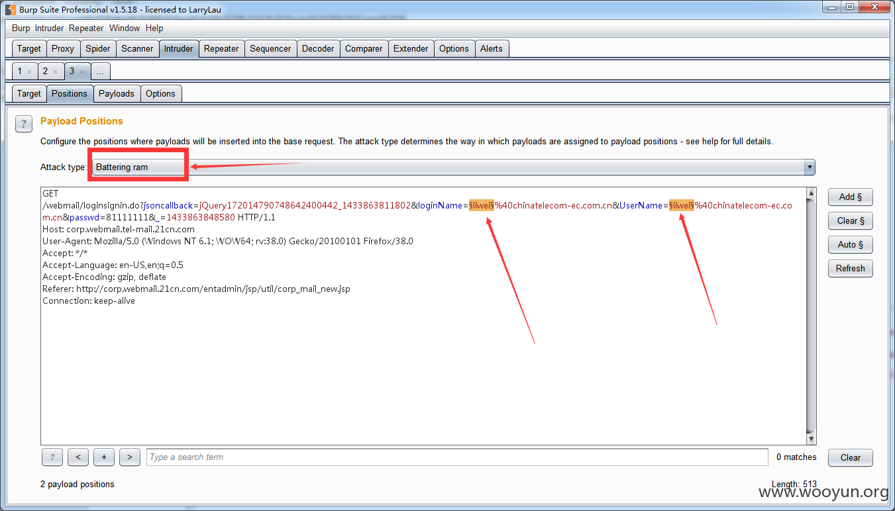Click the Burp Suite title bar icon

[x=11, y=10]
